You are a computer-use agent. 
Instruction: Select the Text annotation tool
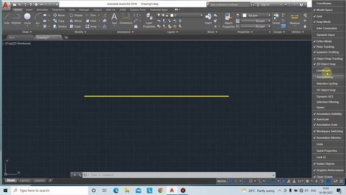pos(114,19)
